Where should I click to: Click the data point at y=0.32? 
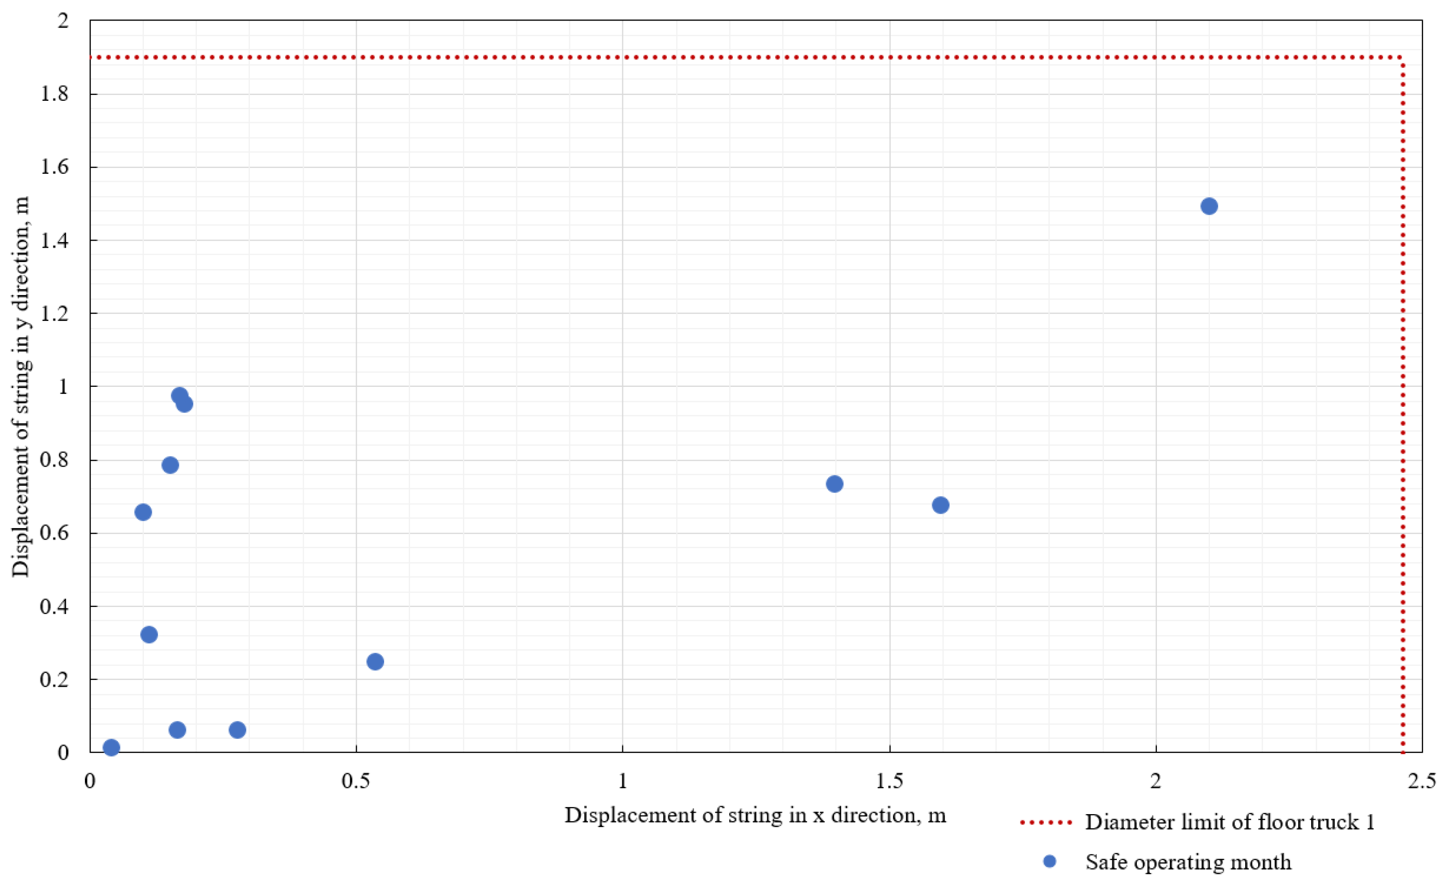coord(149,634)
